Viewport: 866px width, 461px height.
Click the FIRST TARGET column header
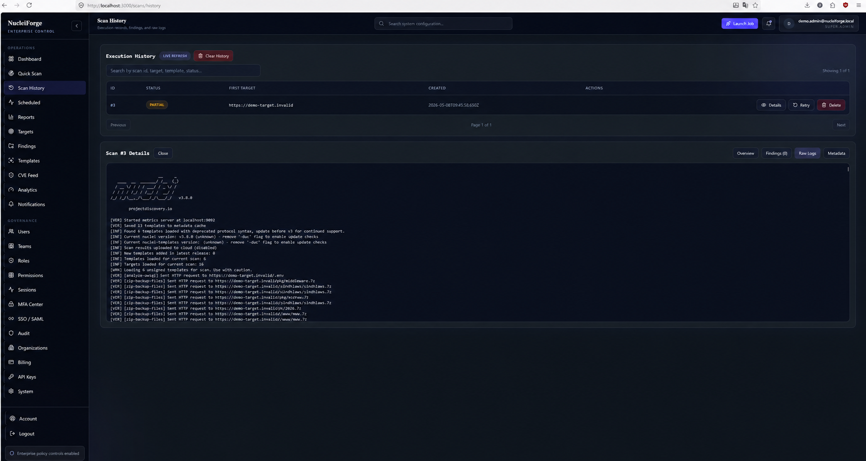[242, 88]
